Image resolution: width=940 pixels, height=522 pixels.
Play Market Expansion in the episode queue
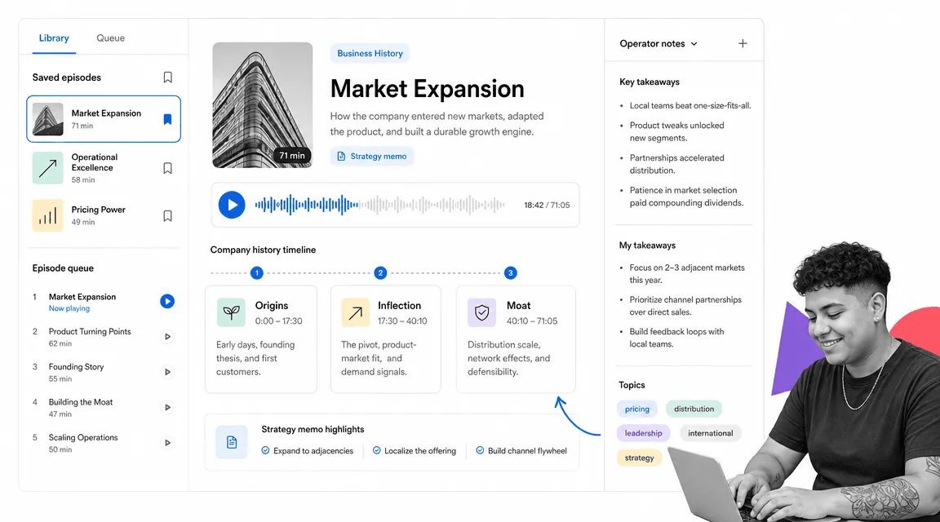[167, 302]
